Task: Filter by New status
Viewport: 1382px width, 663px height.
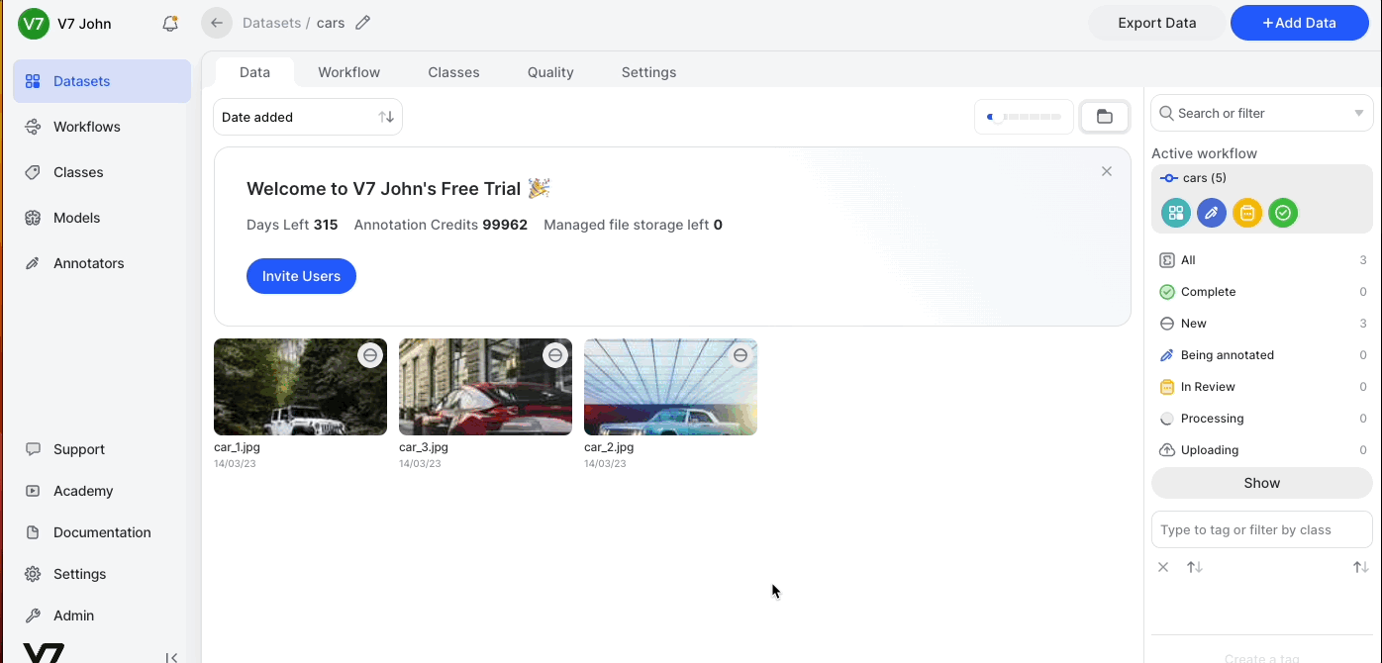Action: 1262,324
